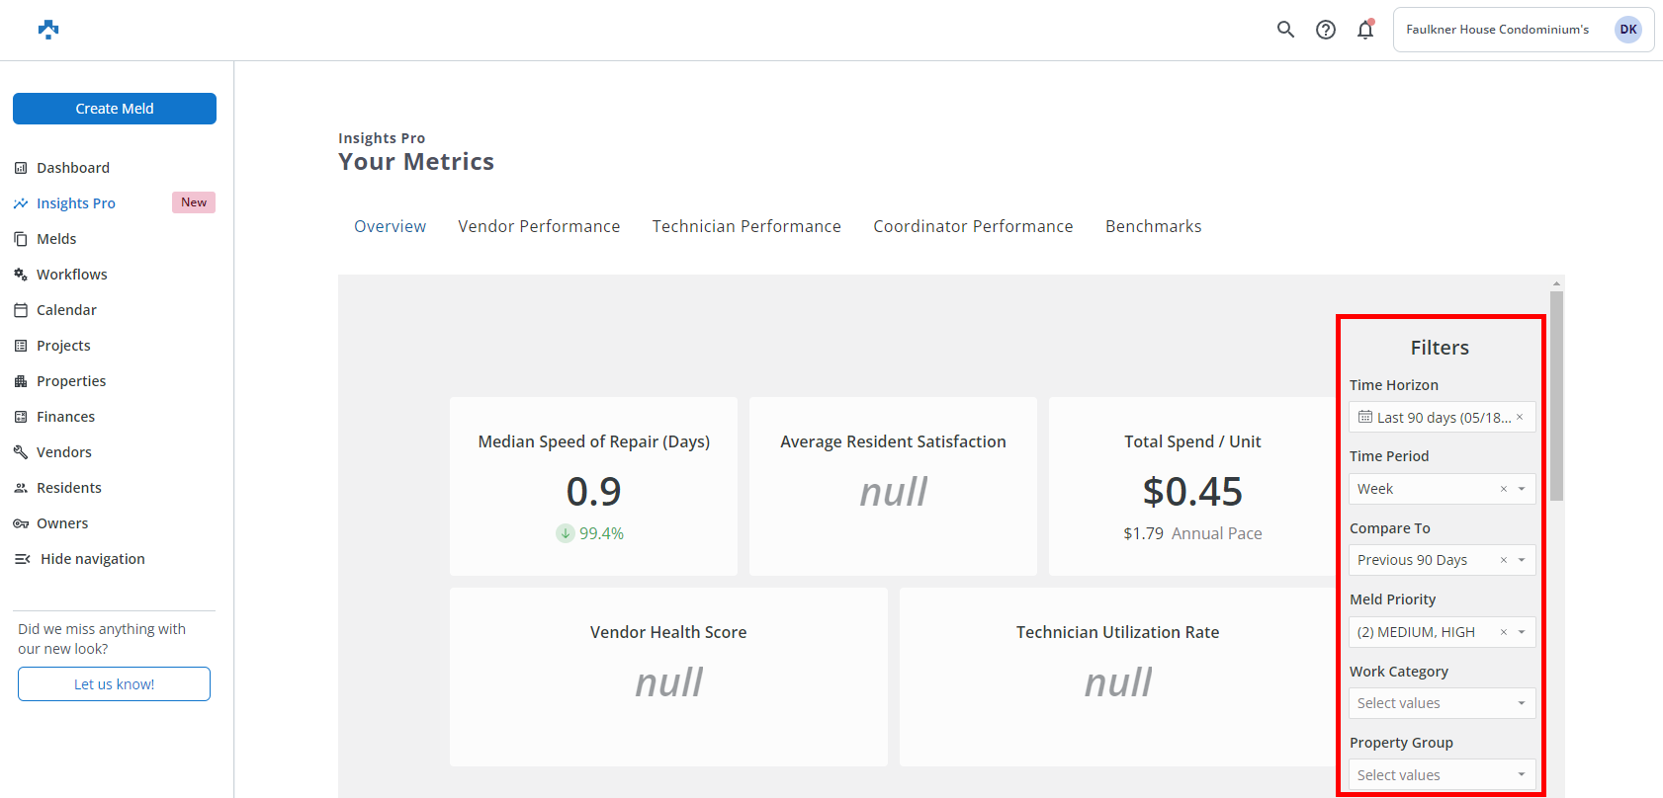Clear the Meld Priority filter selection

[1504, 632]
